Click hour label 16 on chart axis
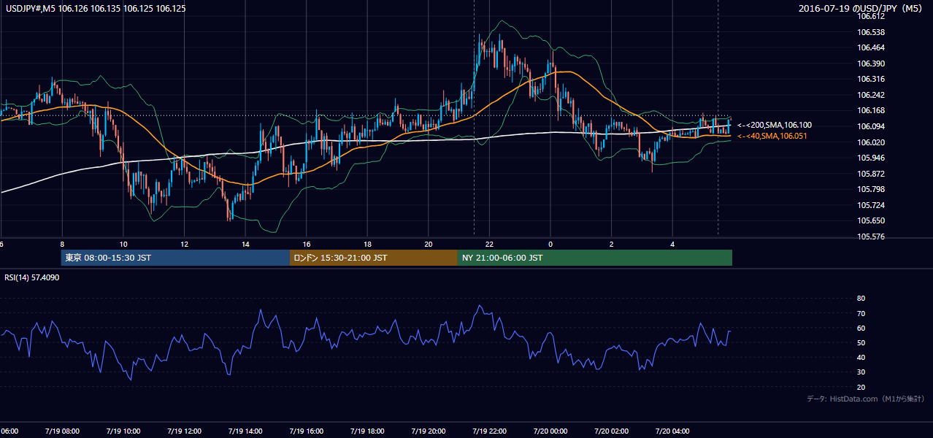Image resolution: width=933 pixels, height=438 pixels. [307, 245]
